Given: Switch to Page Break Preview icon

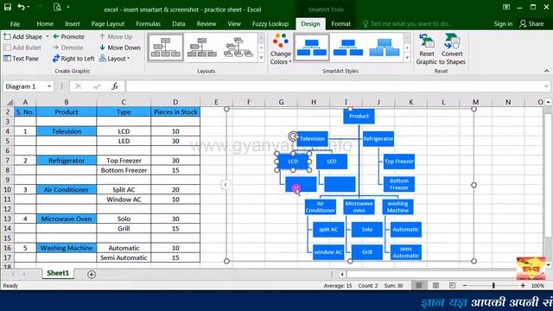Looking at the screenshot, I should (x=453, y=286).
